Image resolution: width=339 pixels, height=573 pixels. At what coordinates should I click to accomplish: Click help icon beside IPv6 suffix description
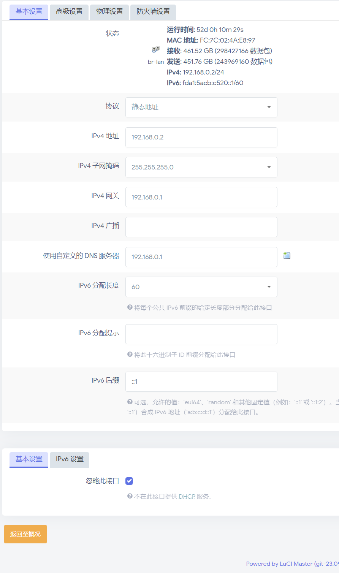[130, 402]
